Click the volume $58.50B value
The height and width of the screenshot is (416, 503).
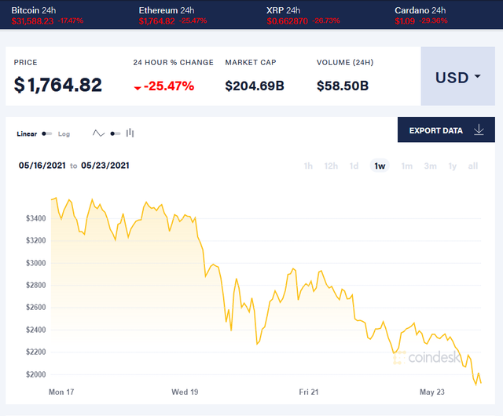343,86
